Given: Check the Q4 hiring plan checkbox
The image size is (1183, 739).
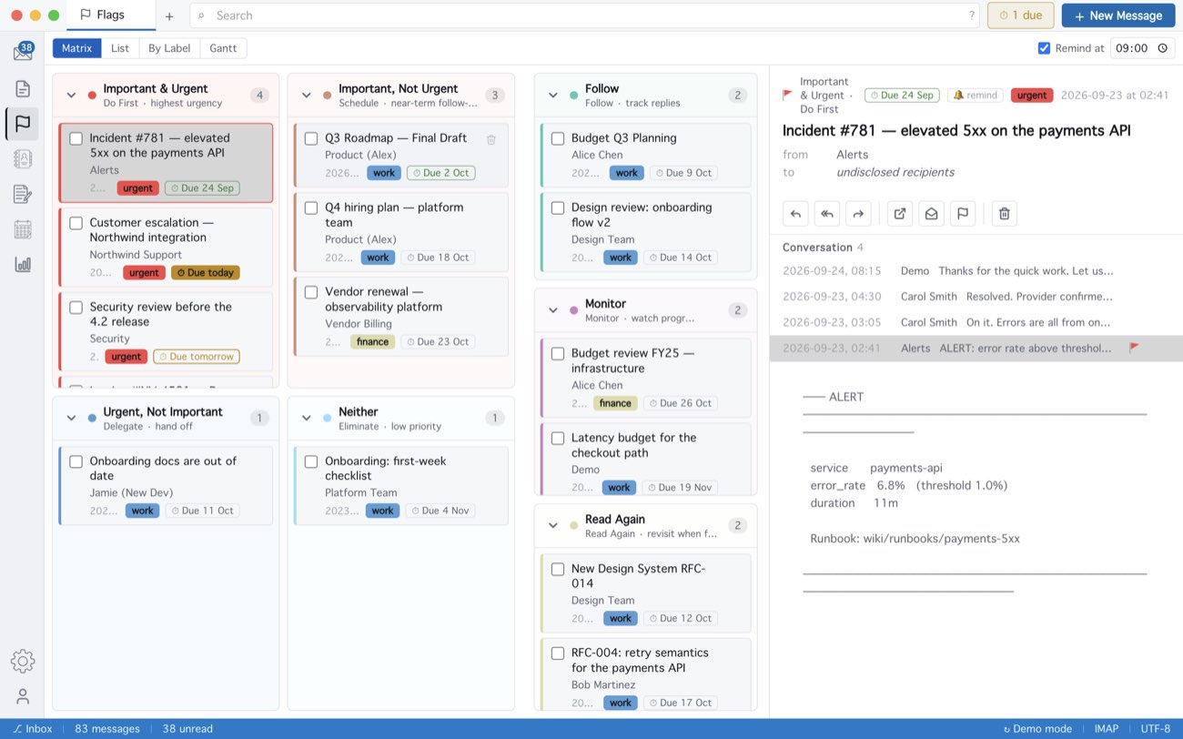Looking at the screenshot, I should (311, 208).
